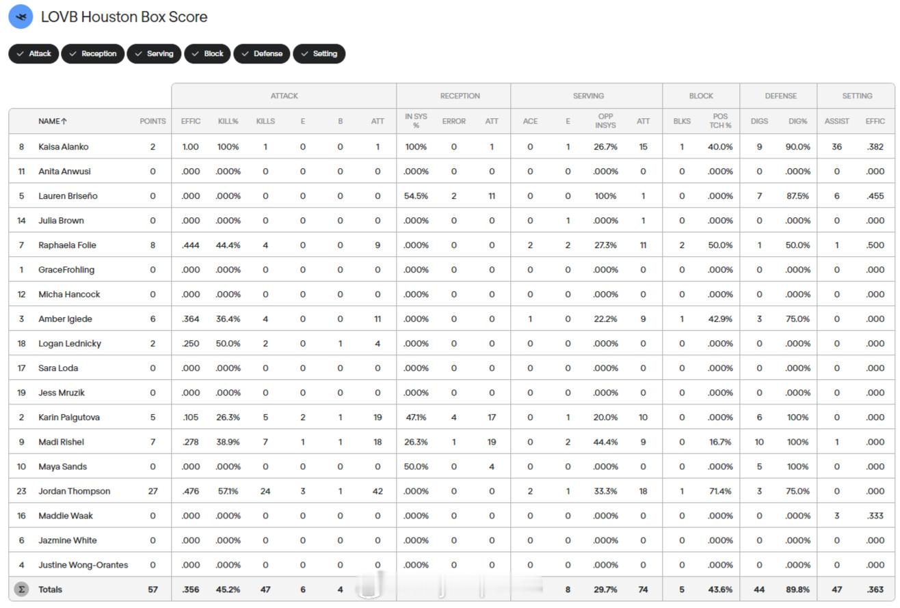Click the ATTACK group header
900x608 pixels.
coord(284,96)
